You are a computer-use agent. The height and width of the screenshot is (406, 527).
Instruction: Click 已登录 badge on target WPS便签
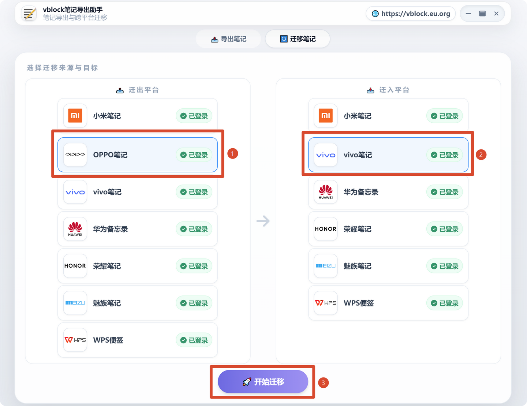click(445, 303)
